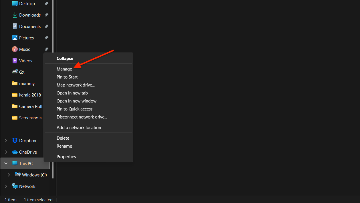Screen dimensions: 360x203
Task: Expand the Windows (C:) drive node
Action: click(x=9, y=175)
